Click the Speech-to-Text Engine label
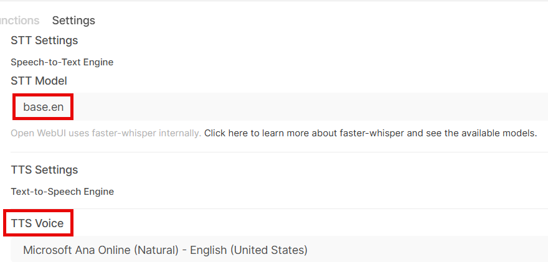 (62, 62)
